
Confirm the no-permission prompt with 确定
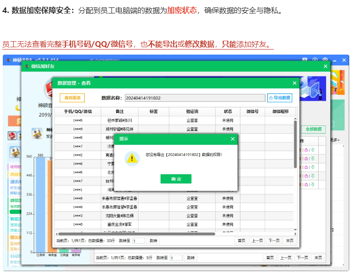(x=176, y=179)
